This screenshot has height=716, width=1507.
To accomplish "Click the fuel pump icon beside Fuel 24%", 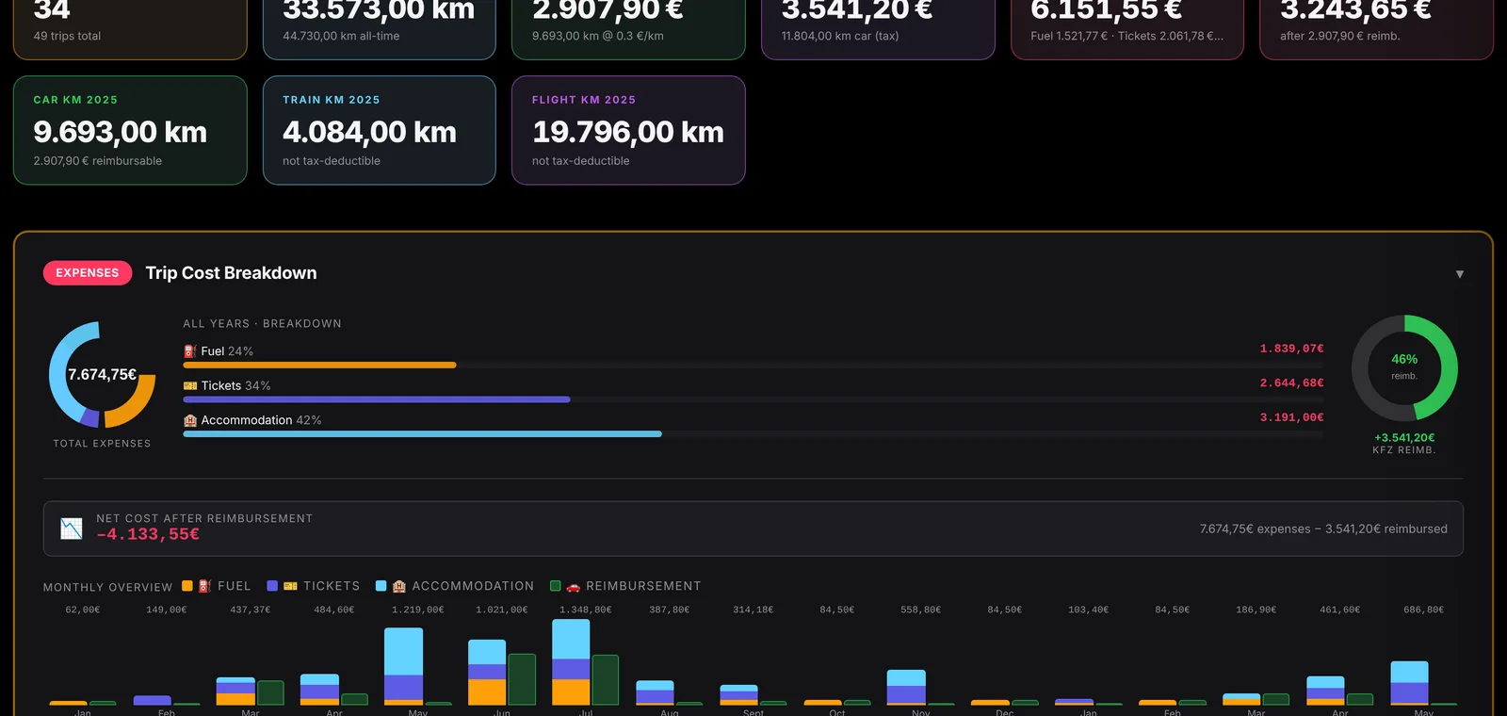I will click(190, 351).
